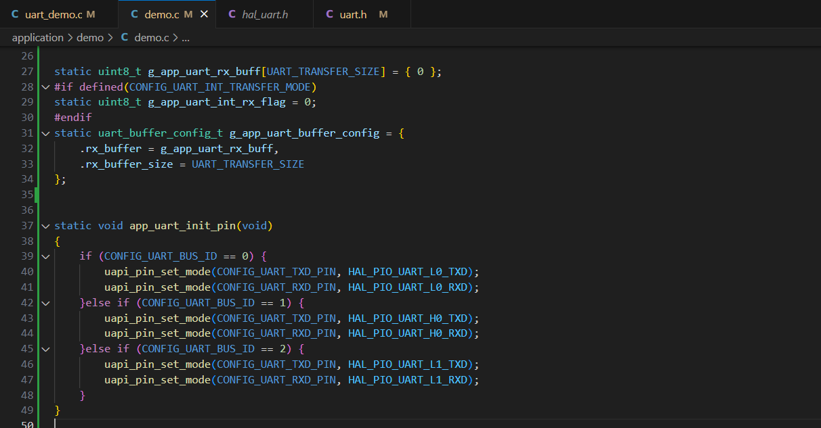The height and width of the screenshot is (428, 821).
Task: Click line number 48 in the gutter
Action: point(27,396)
